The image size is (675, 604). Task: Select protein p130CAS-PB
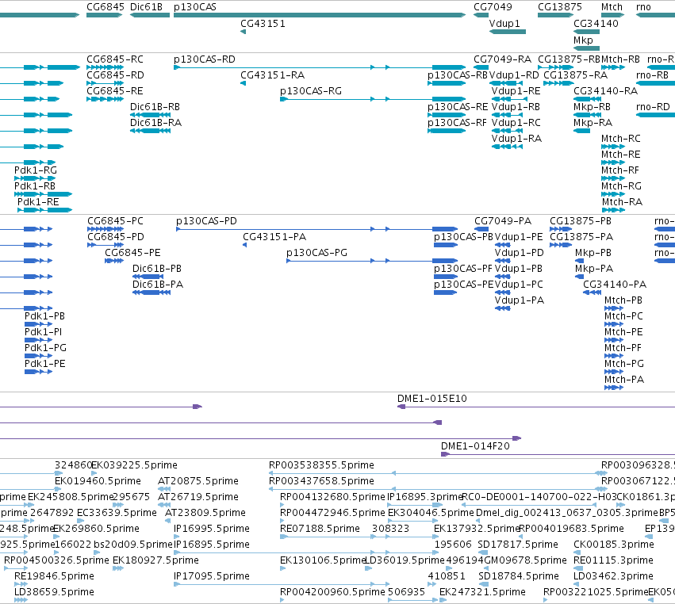[x=446, y=245]
